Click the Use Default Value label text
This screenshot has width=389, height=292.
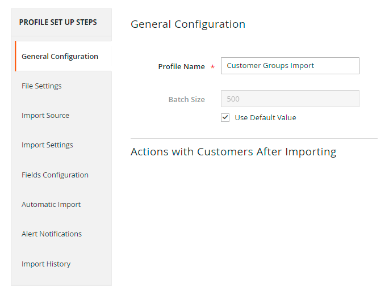point(265,118)
